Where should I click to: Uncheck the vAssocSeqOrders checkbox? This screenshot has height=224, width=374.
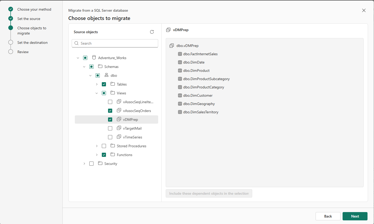click(x=110, y=111)
